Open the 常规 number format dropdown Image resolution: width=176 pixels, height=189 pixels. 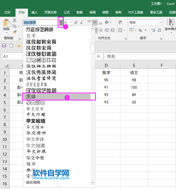tap(160, 23)
